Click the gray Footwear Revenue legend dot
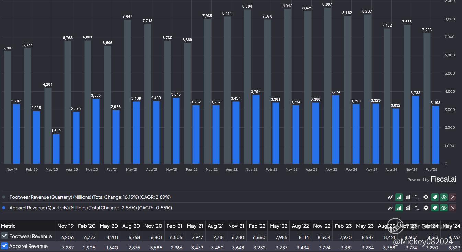The width and height of the screenshot is (462, 252). (x=4, y=197)
